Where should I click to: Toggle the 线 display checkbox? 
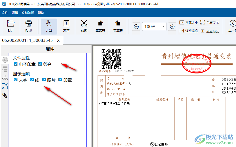[32, 80]
